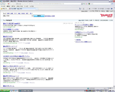This screenshot has width=115, height=92.
Task: Open the 石川のWEBスクール/Win sponsored link
Action: click(x=11, y=29)
